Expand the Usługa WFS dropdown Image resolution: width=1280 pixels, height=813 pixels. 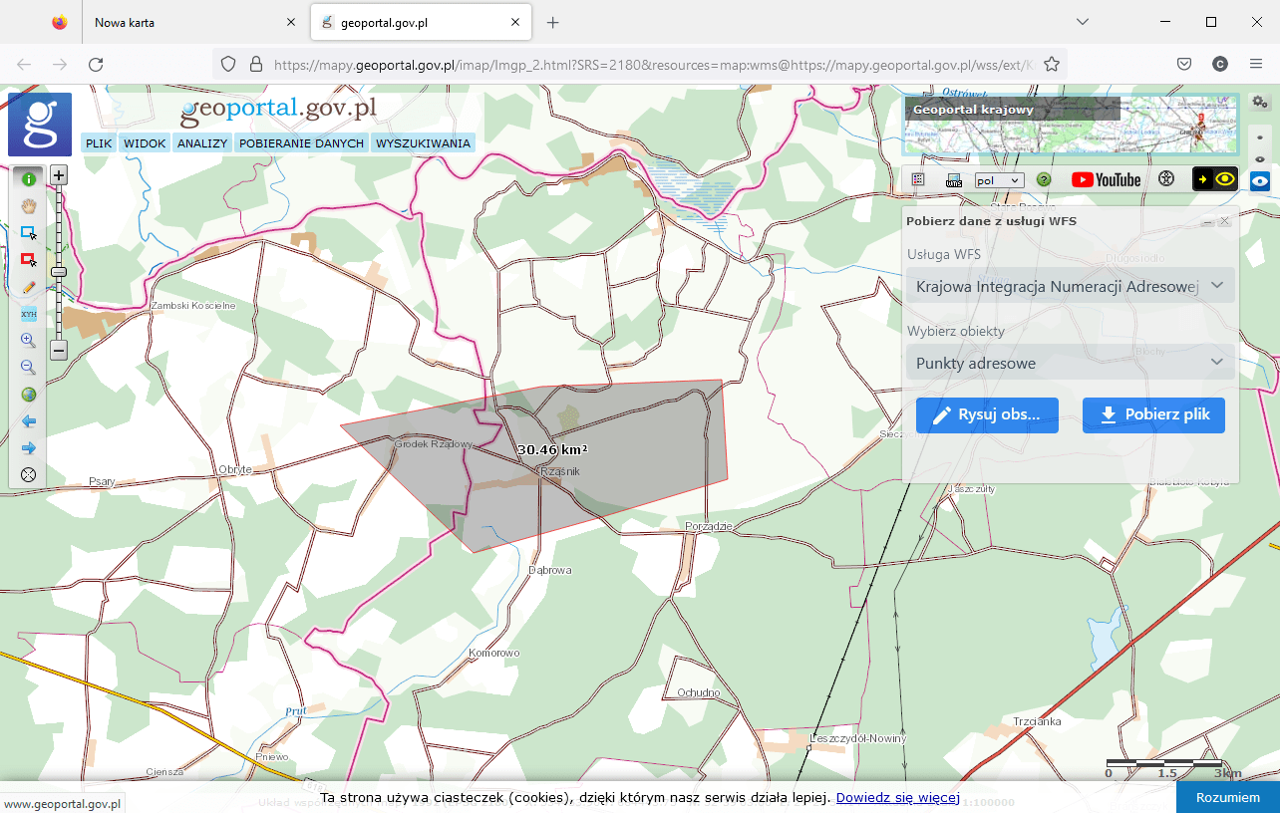1070,286
